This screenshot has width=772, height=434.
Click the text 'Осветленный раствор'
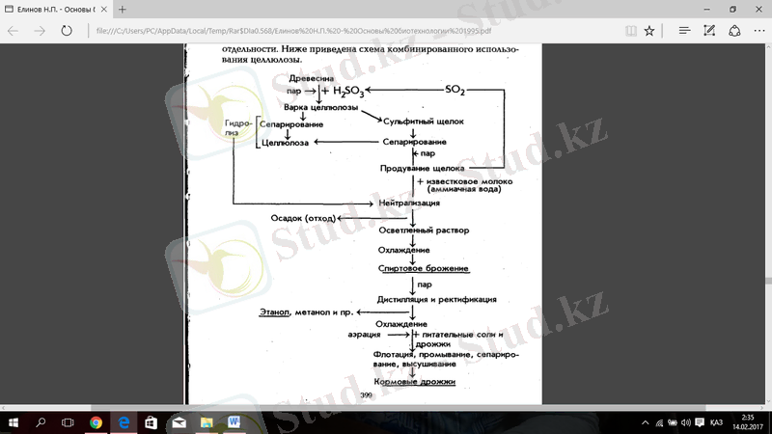pyautogui.click(x=424, y=230)
